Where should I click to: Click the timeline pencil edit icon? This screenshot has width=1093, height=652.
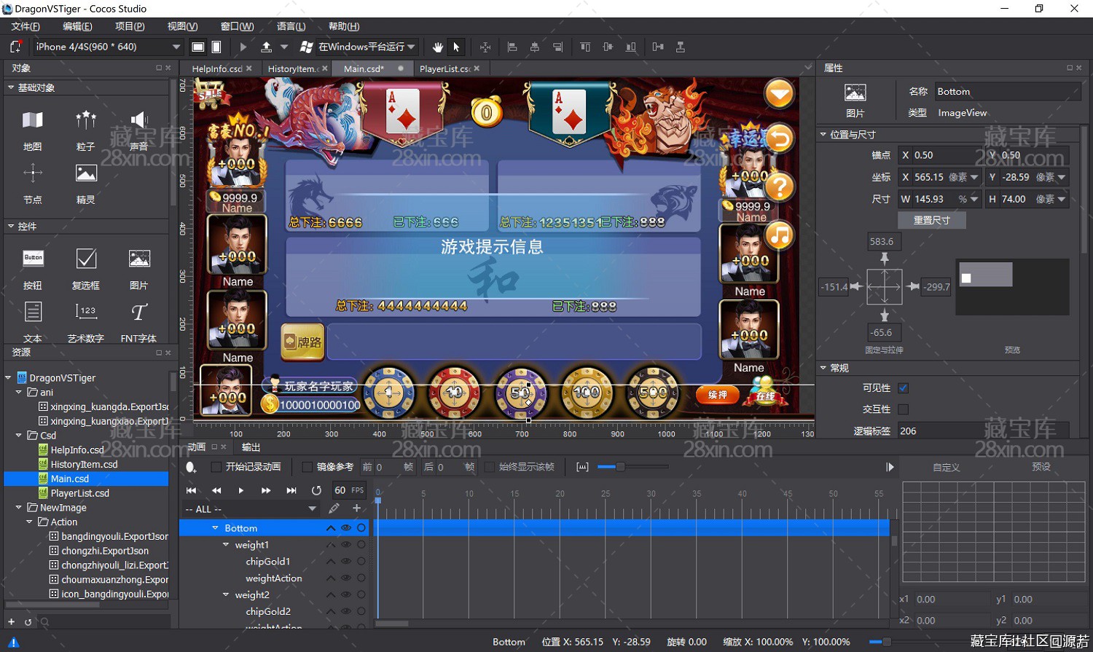(x=334, y=508)
